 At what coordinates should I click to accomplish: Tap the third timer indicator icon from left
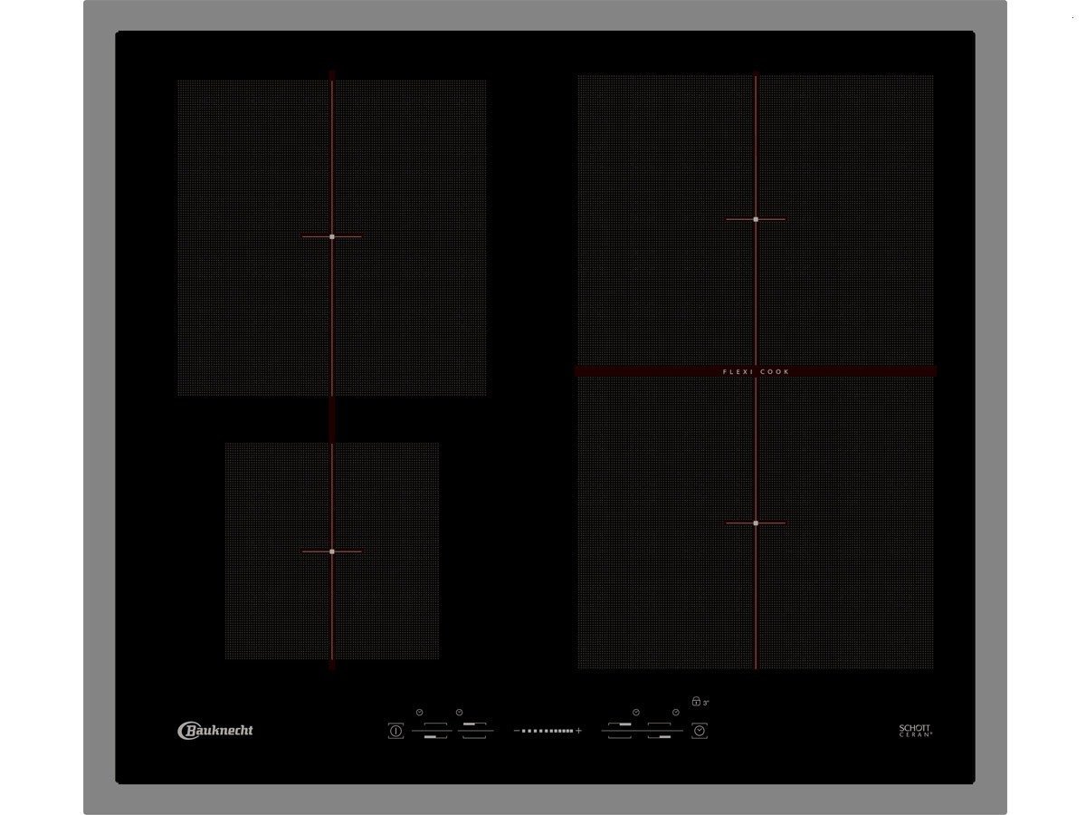[x=636, y=713]
